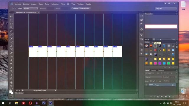Viewport: 189px width, 106px height.
Task: Toggle visibility eye of Fondo layer
Action: [146, 85]
